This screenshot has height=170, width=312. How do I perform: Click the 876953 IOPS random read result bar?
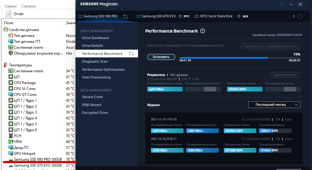(245, 89)
